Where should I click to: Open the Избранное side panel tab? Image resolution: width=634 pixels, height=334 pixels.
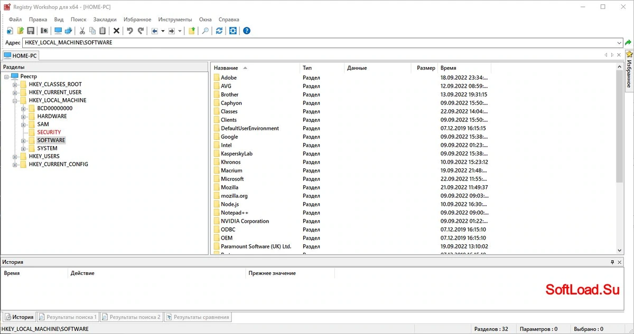pyautogui.click(x=629, y=70)
